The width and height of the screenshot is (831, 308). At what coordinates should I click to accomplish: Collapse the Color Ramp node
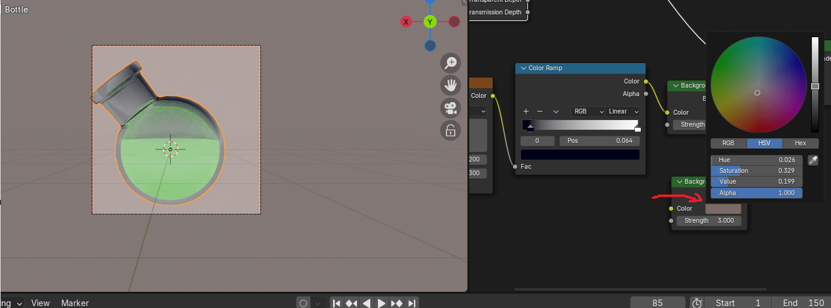pyautogui.click(x=523, y=68)
